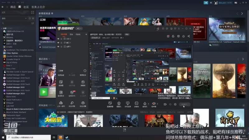This screenshot has width=249, height=140.
Task: Open speaker options dropdown arrow
Action: pos(157,104)
